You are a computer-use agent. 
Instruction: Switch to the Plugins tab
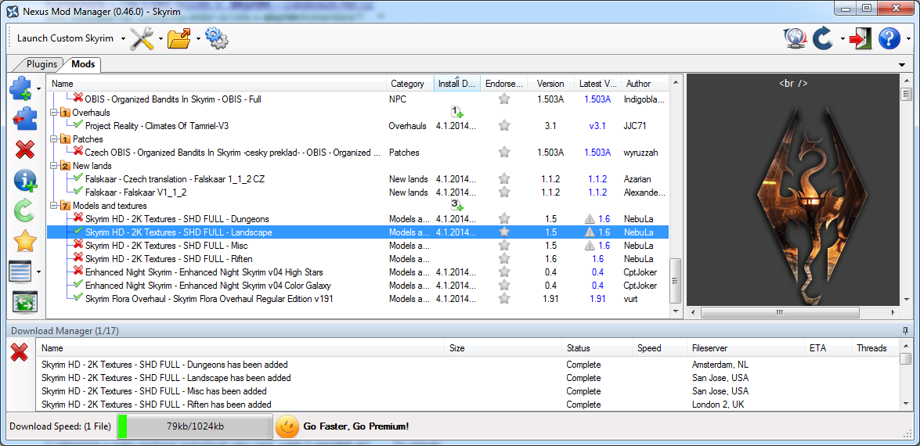[41, 64]
